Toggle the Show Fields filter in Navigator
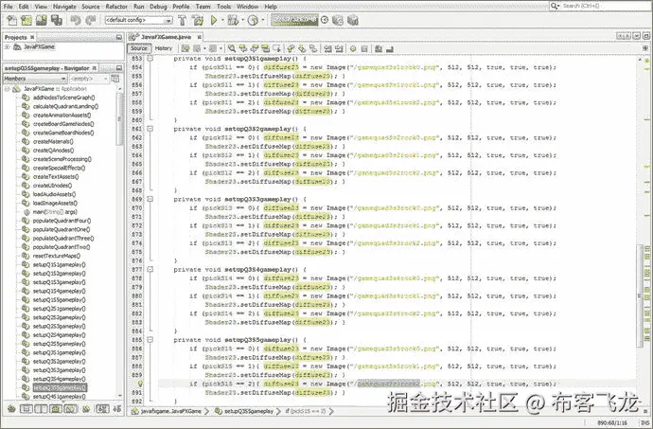This screenshot has height=429, width=653. 26,408
